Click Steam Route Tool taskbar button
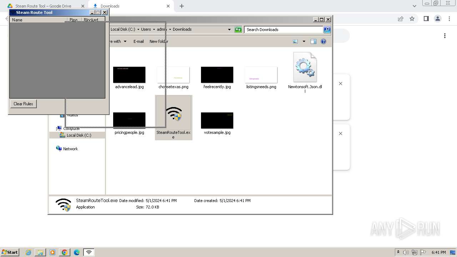This screenshot has width=457, height=257. tap(89, 252)
